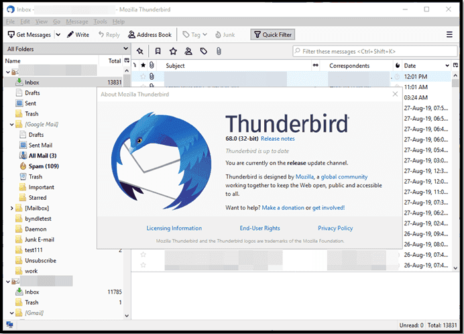The height and width of the screenshot is (334, 464).
Task: Expand the [Mailbox] folder
Action: [11, 208]
